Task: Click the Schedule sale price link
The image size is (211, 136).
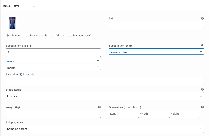Action: [28, 75]
